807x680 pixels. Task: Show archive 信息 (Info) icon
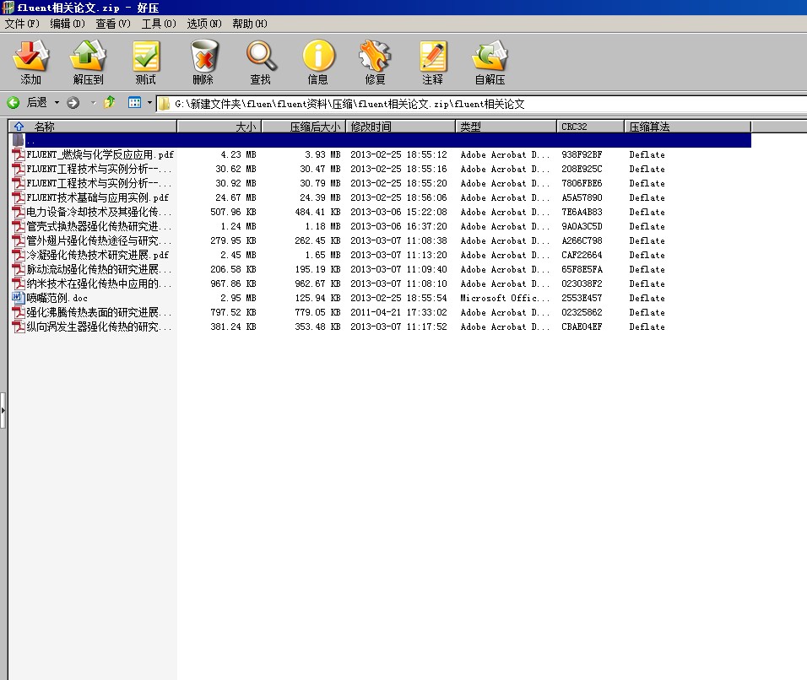317,62
